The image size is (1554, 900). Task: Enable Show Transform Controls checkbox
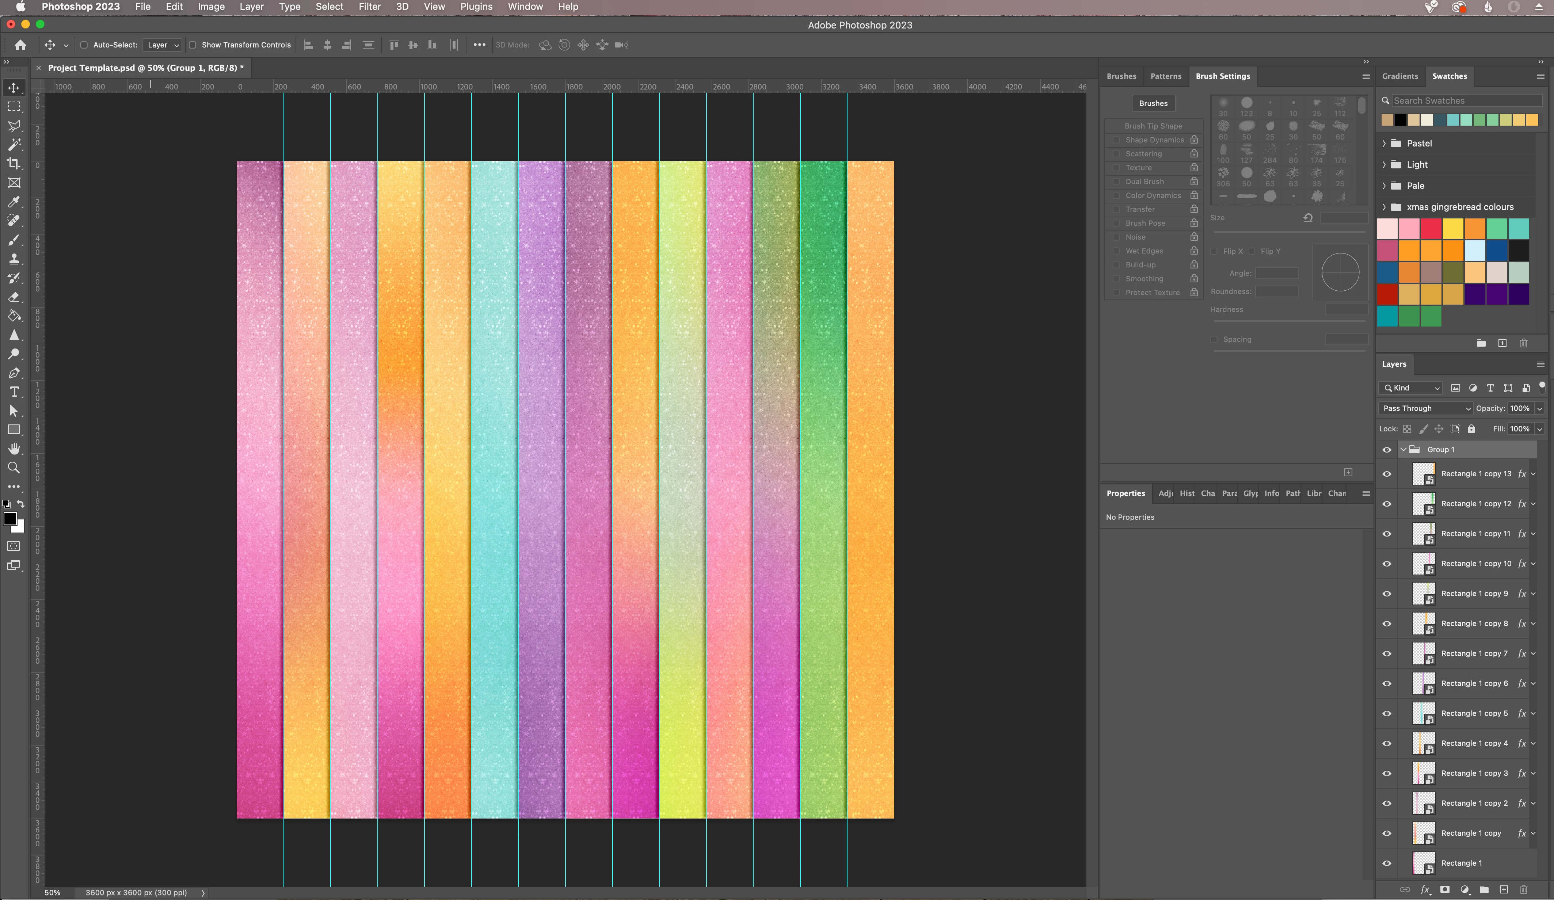[x=193, y=45]
